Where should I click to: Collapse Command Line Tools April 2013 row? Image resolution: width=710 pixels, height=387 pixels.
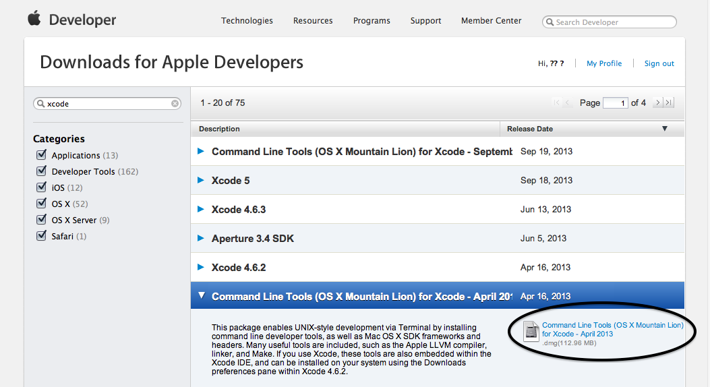click(202, 295)
